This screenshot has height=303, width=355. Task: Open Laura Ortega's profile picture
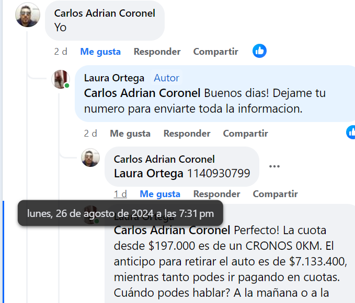(x=61, y=79)
